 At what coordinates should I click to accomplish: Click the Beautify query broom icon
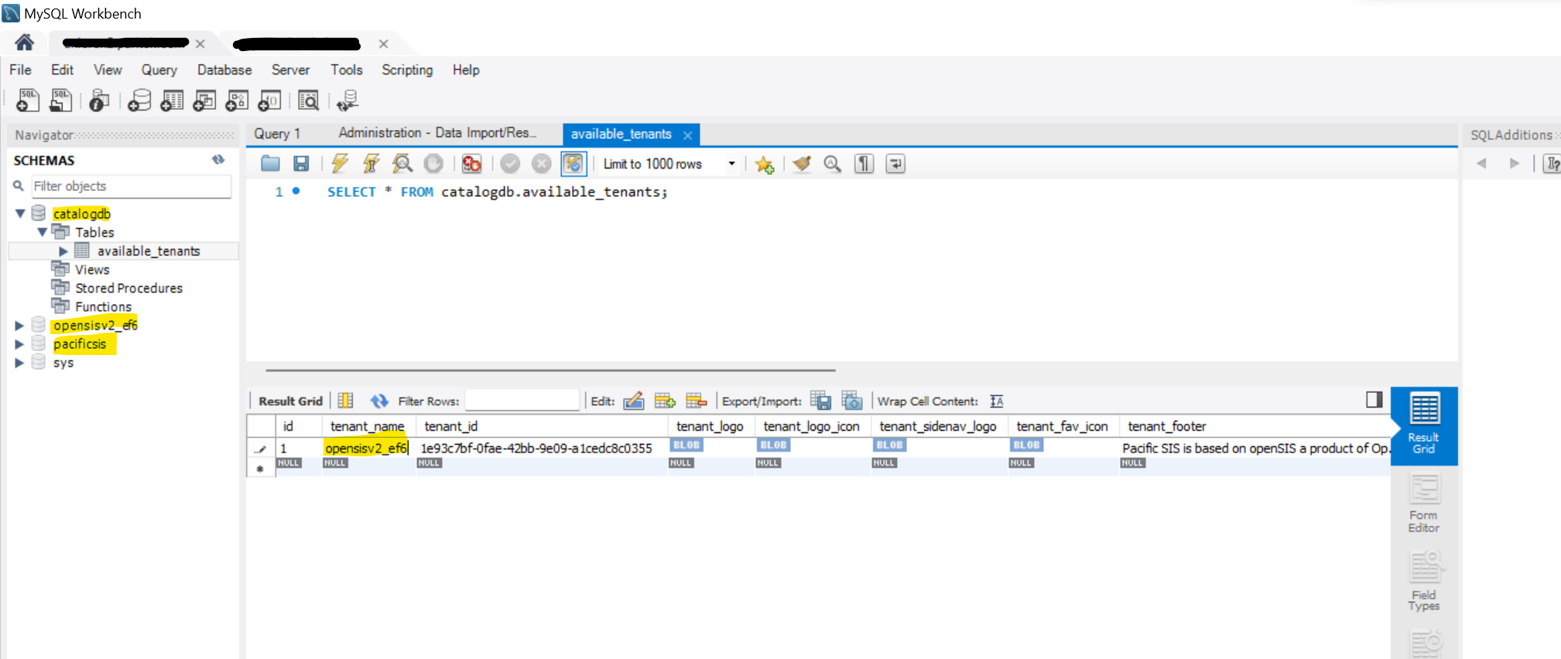coord(802,163)
